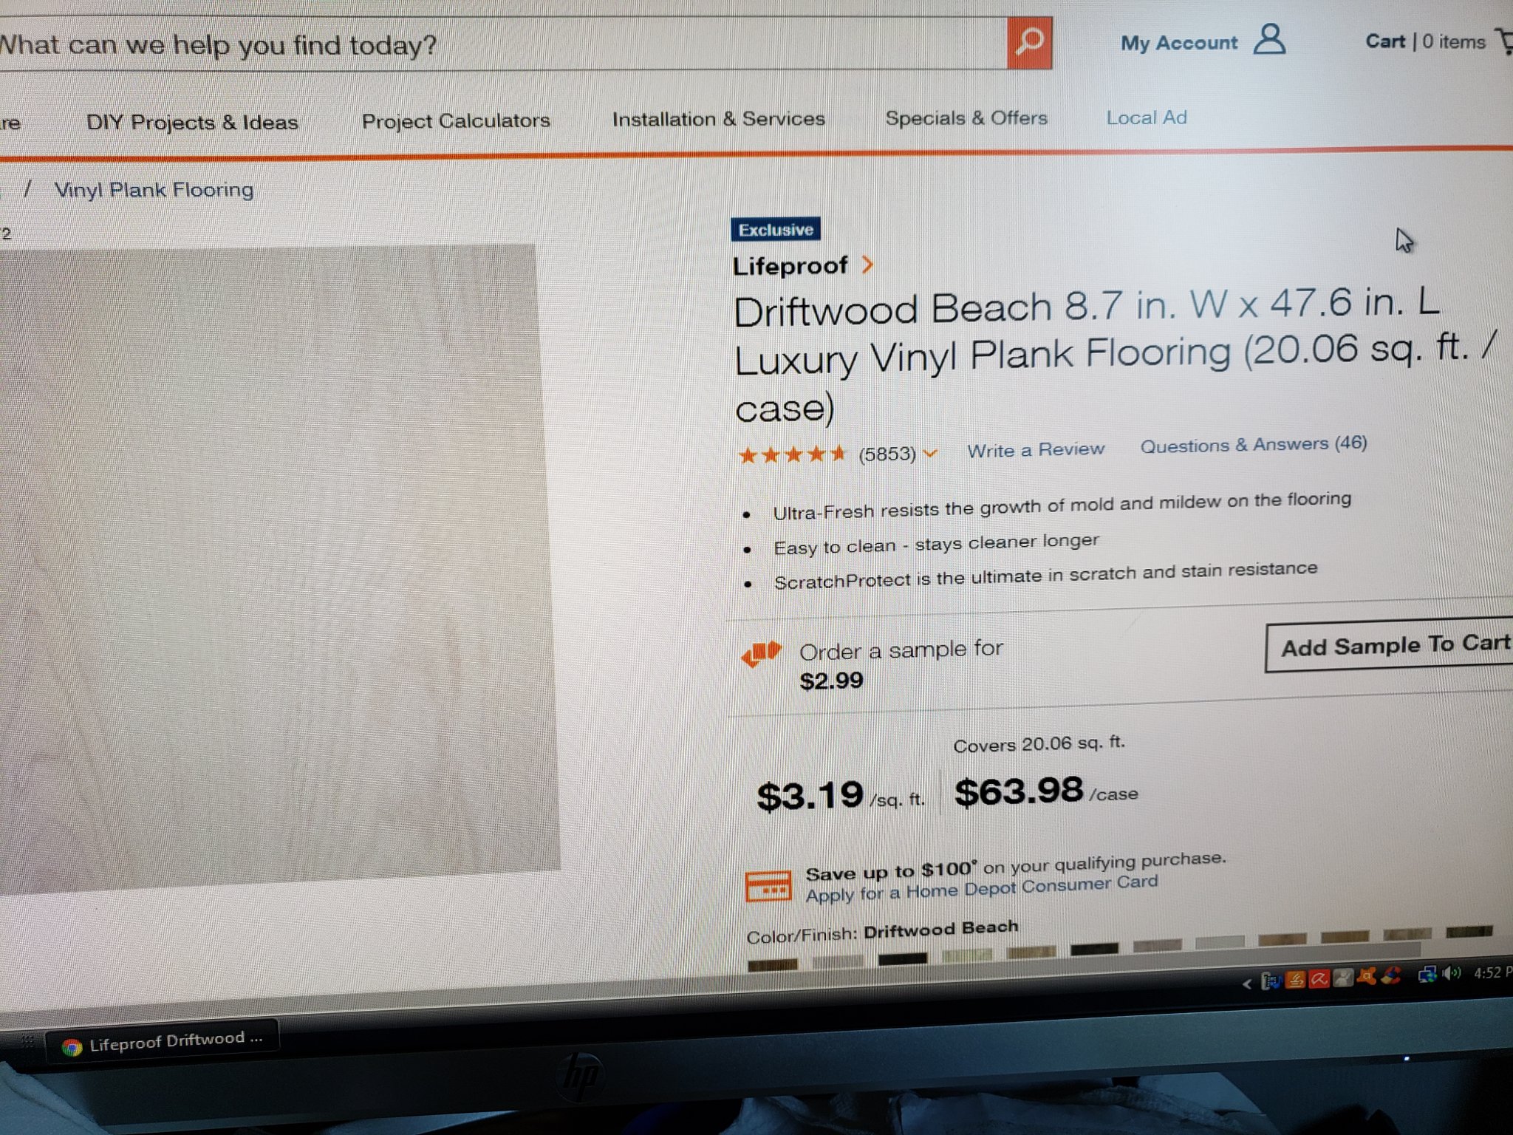Open Lifeproof brand chevron link
This screenshot has height=1135, width=1513.
(868, 265)
